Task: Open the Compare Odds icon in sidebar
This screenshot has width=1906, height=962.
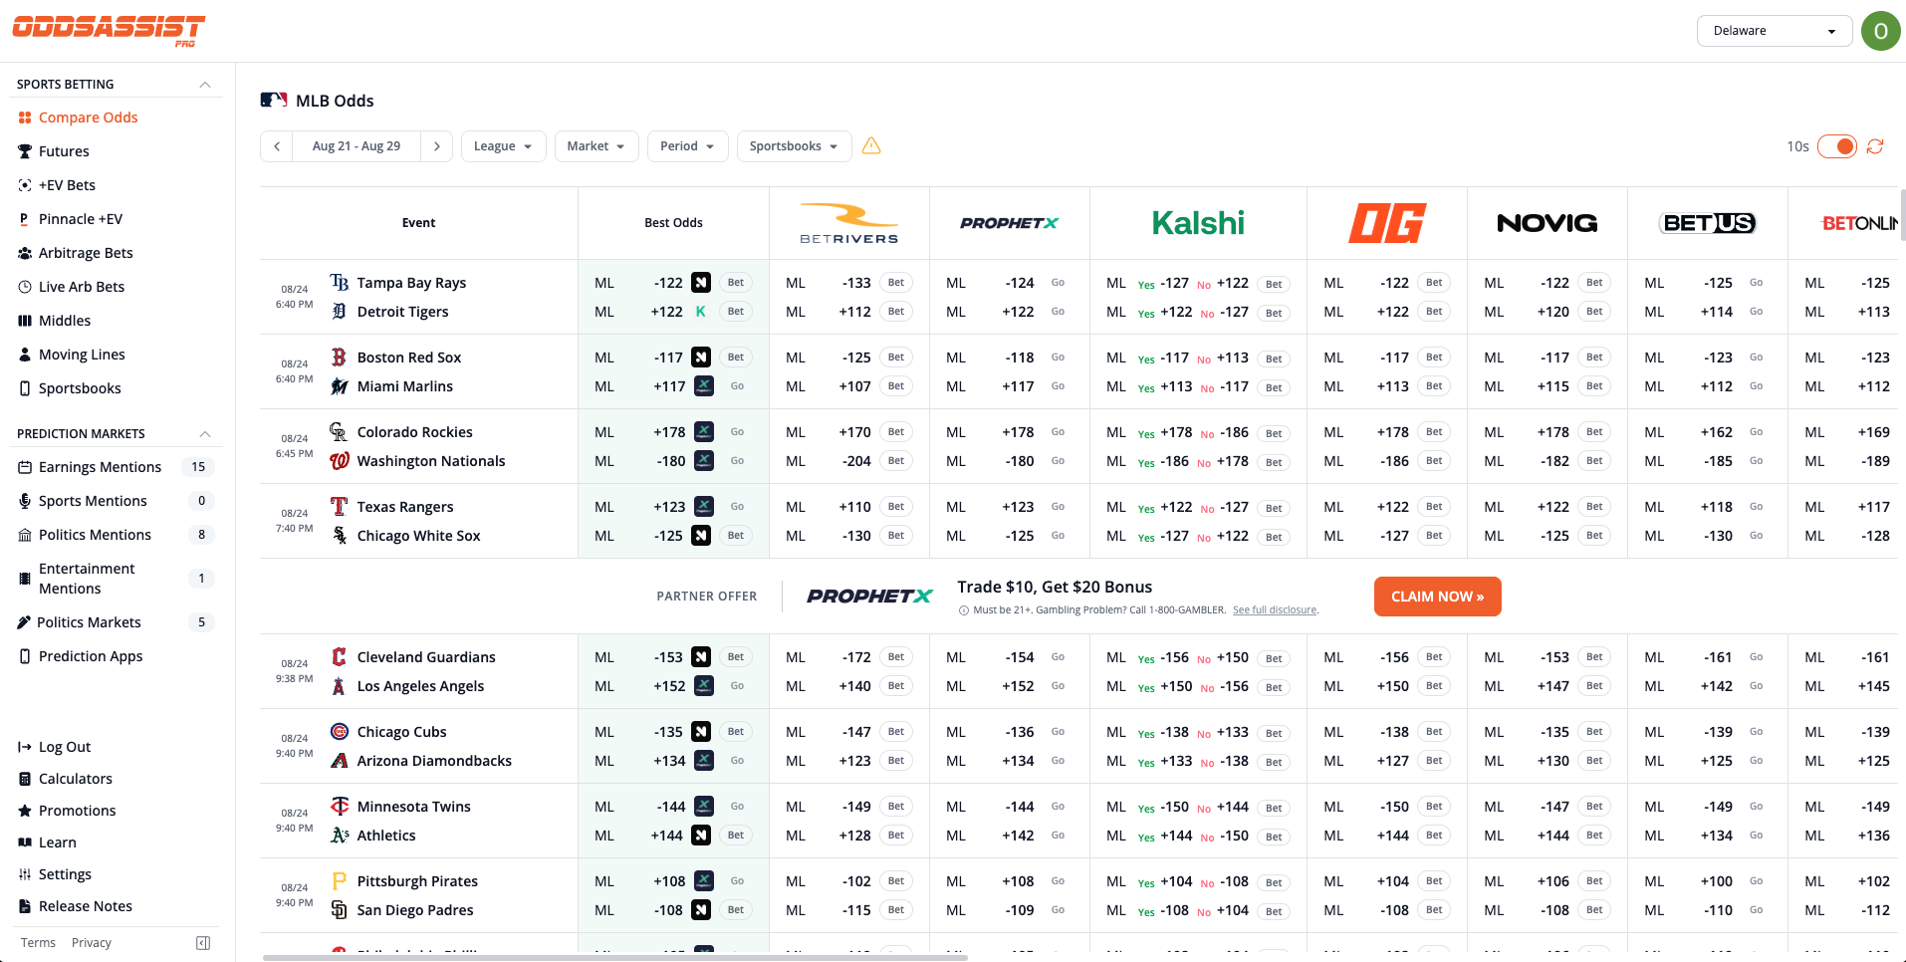Action: 25,118
